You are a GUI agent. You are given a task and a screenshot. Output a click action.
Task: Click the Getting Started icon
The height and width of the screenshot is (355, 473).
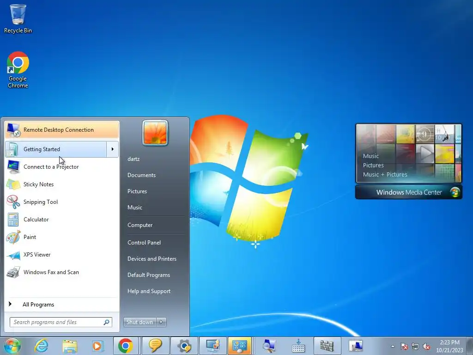tap(13, 149)
